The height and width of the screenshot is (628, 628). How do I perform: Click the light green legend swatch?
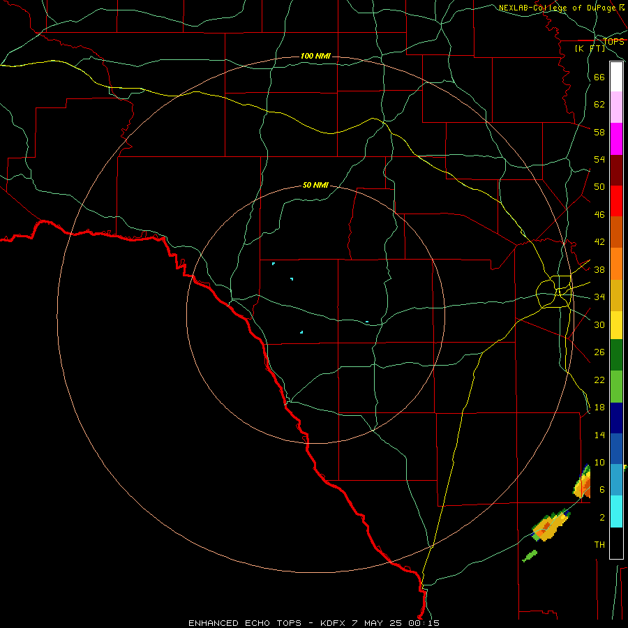click(616, 387)
